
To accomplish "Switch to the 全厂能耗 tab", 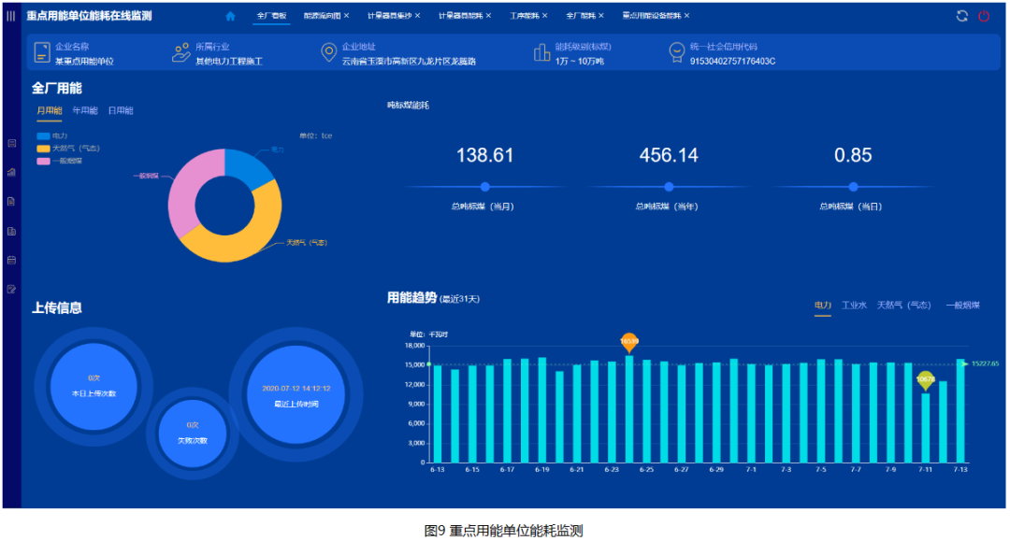I will tap(581, 16).
